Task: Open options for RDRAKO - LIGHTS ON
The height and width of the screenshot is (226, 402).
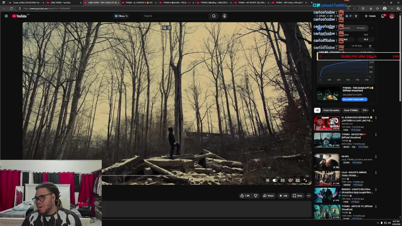Action: [376, 190]
